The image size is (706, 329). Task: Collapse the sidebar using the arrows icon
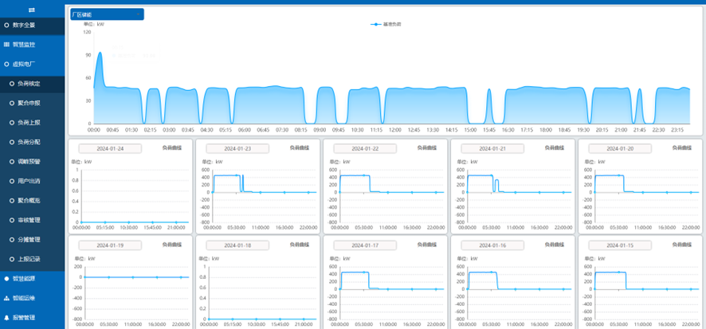tap(32, 10)
